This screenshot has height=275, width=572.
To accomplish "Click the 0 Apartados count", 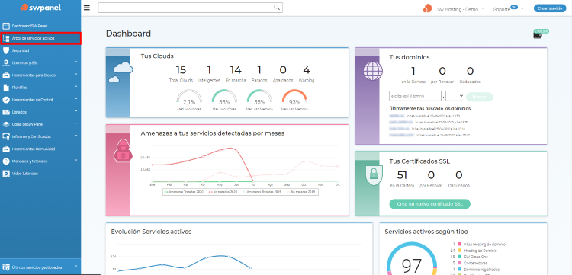I will pos(283,69).
